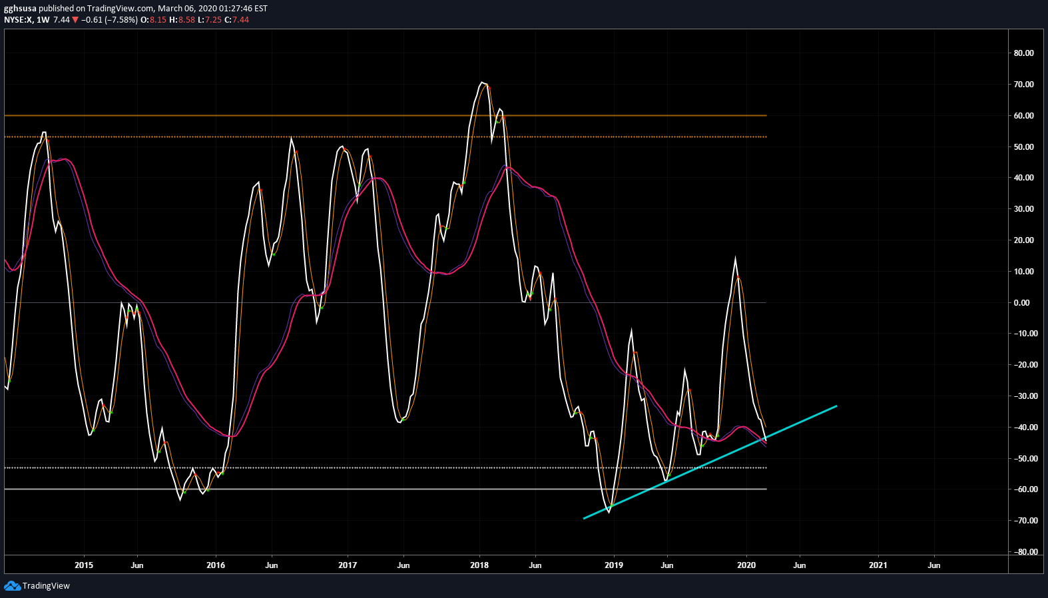This screenshot has height=598, width=1048.
Task: Click the 1W timeframe label
Action: click(x=43, y=20)
